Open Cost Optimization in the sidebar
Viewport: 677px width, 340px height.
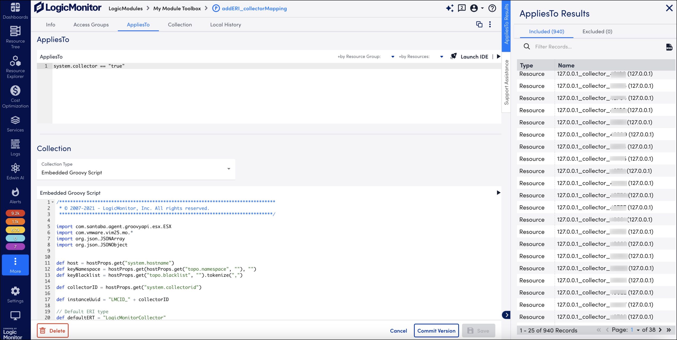(15, 97)
